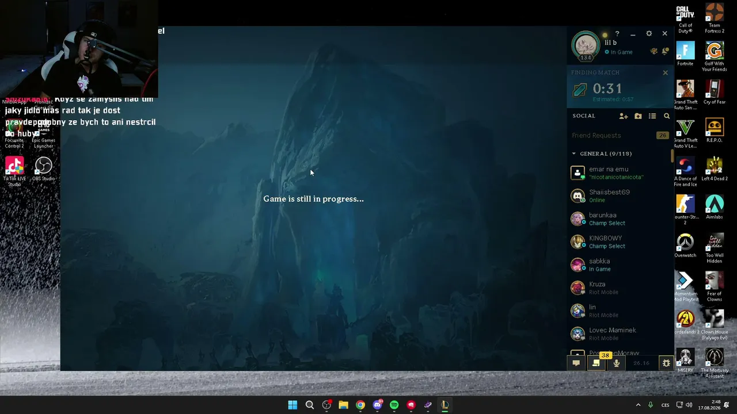Screen dimensions: 737x414
Task: Open the chat bubble icon
Action: coord(576,363)
